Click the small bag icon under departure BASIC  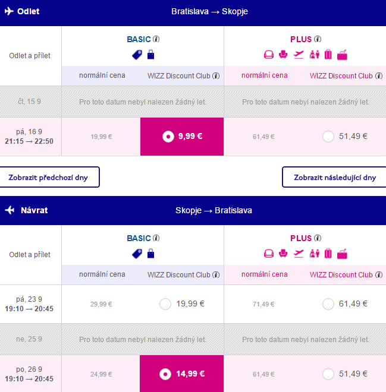coord(150,55)
